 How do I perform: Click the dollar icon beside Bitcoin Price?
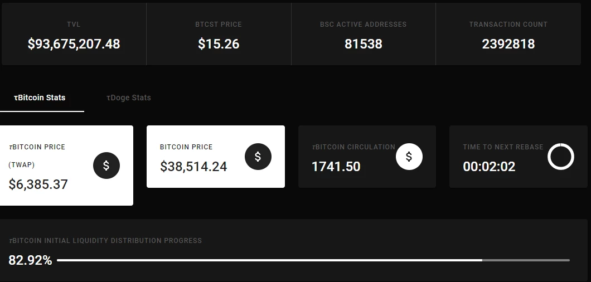258,157
